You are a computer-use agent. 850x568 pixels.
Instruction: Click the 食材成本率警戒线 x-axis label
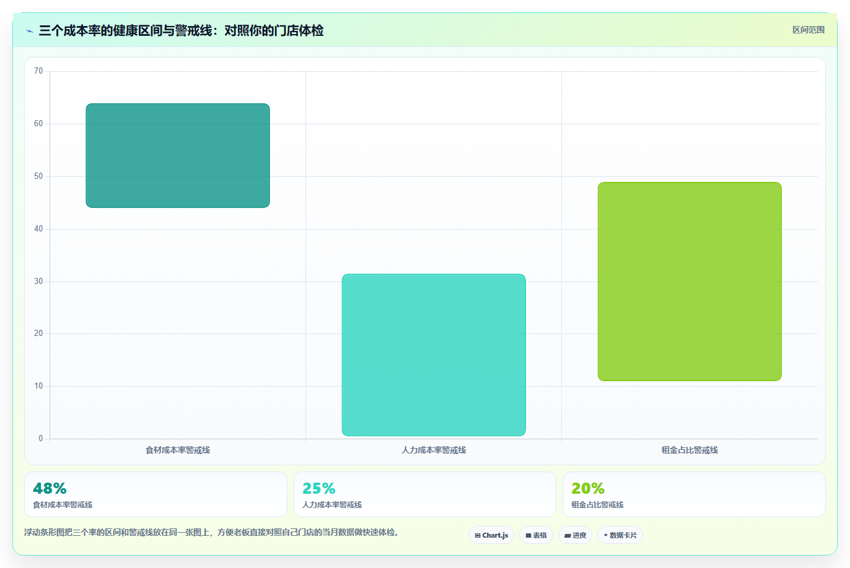(178, 450)
